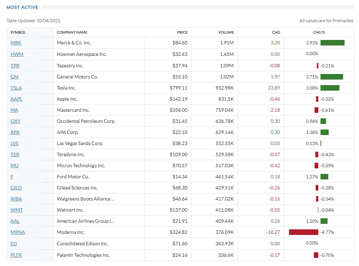Click the red change bar for Palantir

tap(316, 255)
